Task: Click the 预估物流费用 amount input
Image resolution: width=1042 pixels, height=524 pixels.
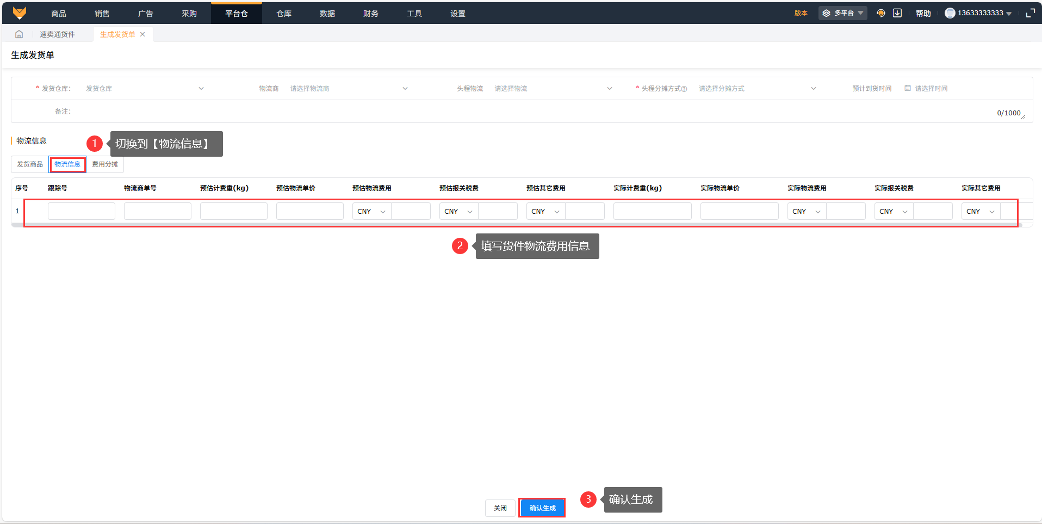Action: coord(411,211)
